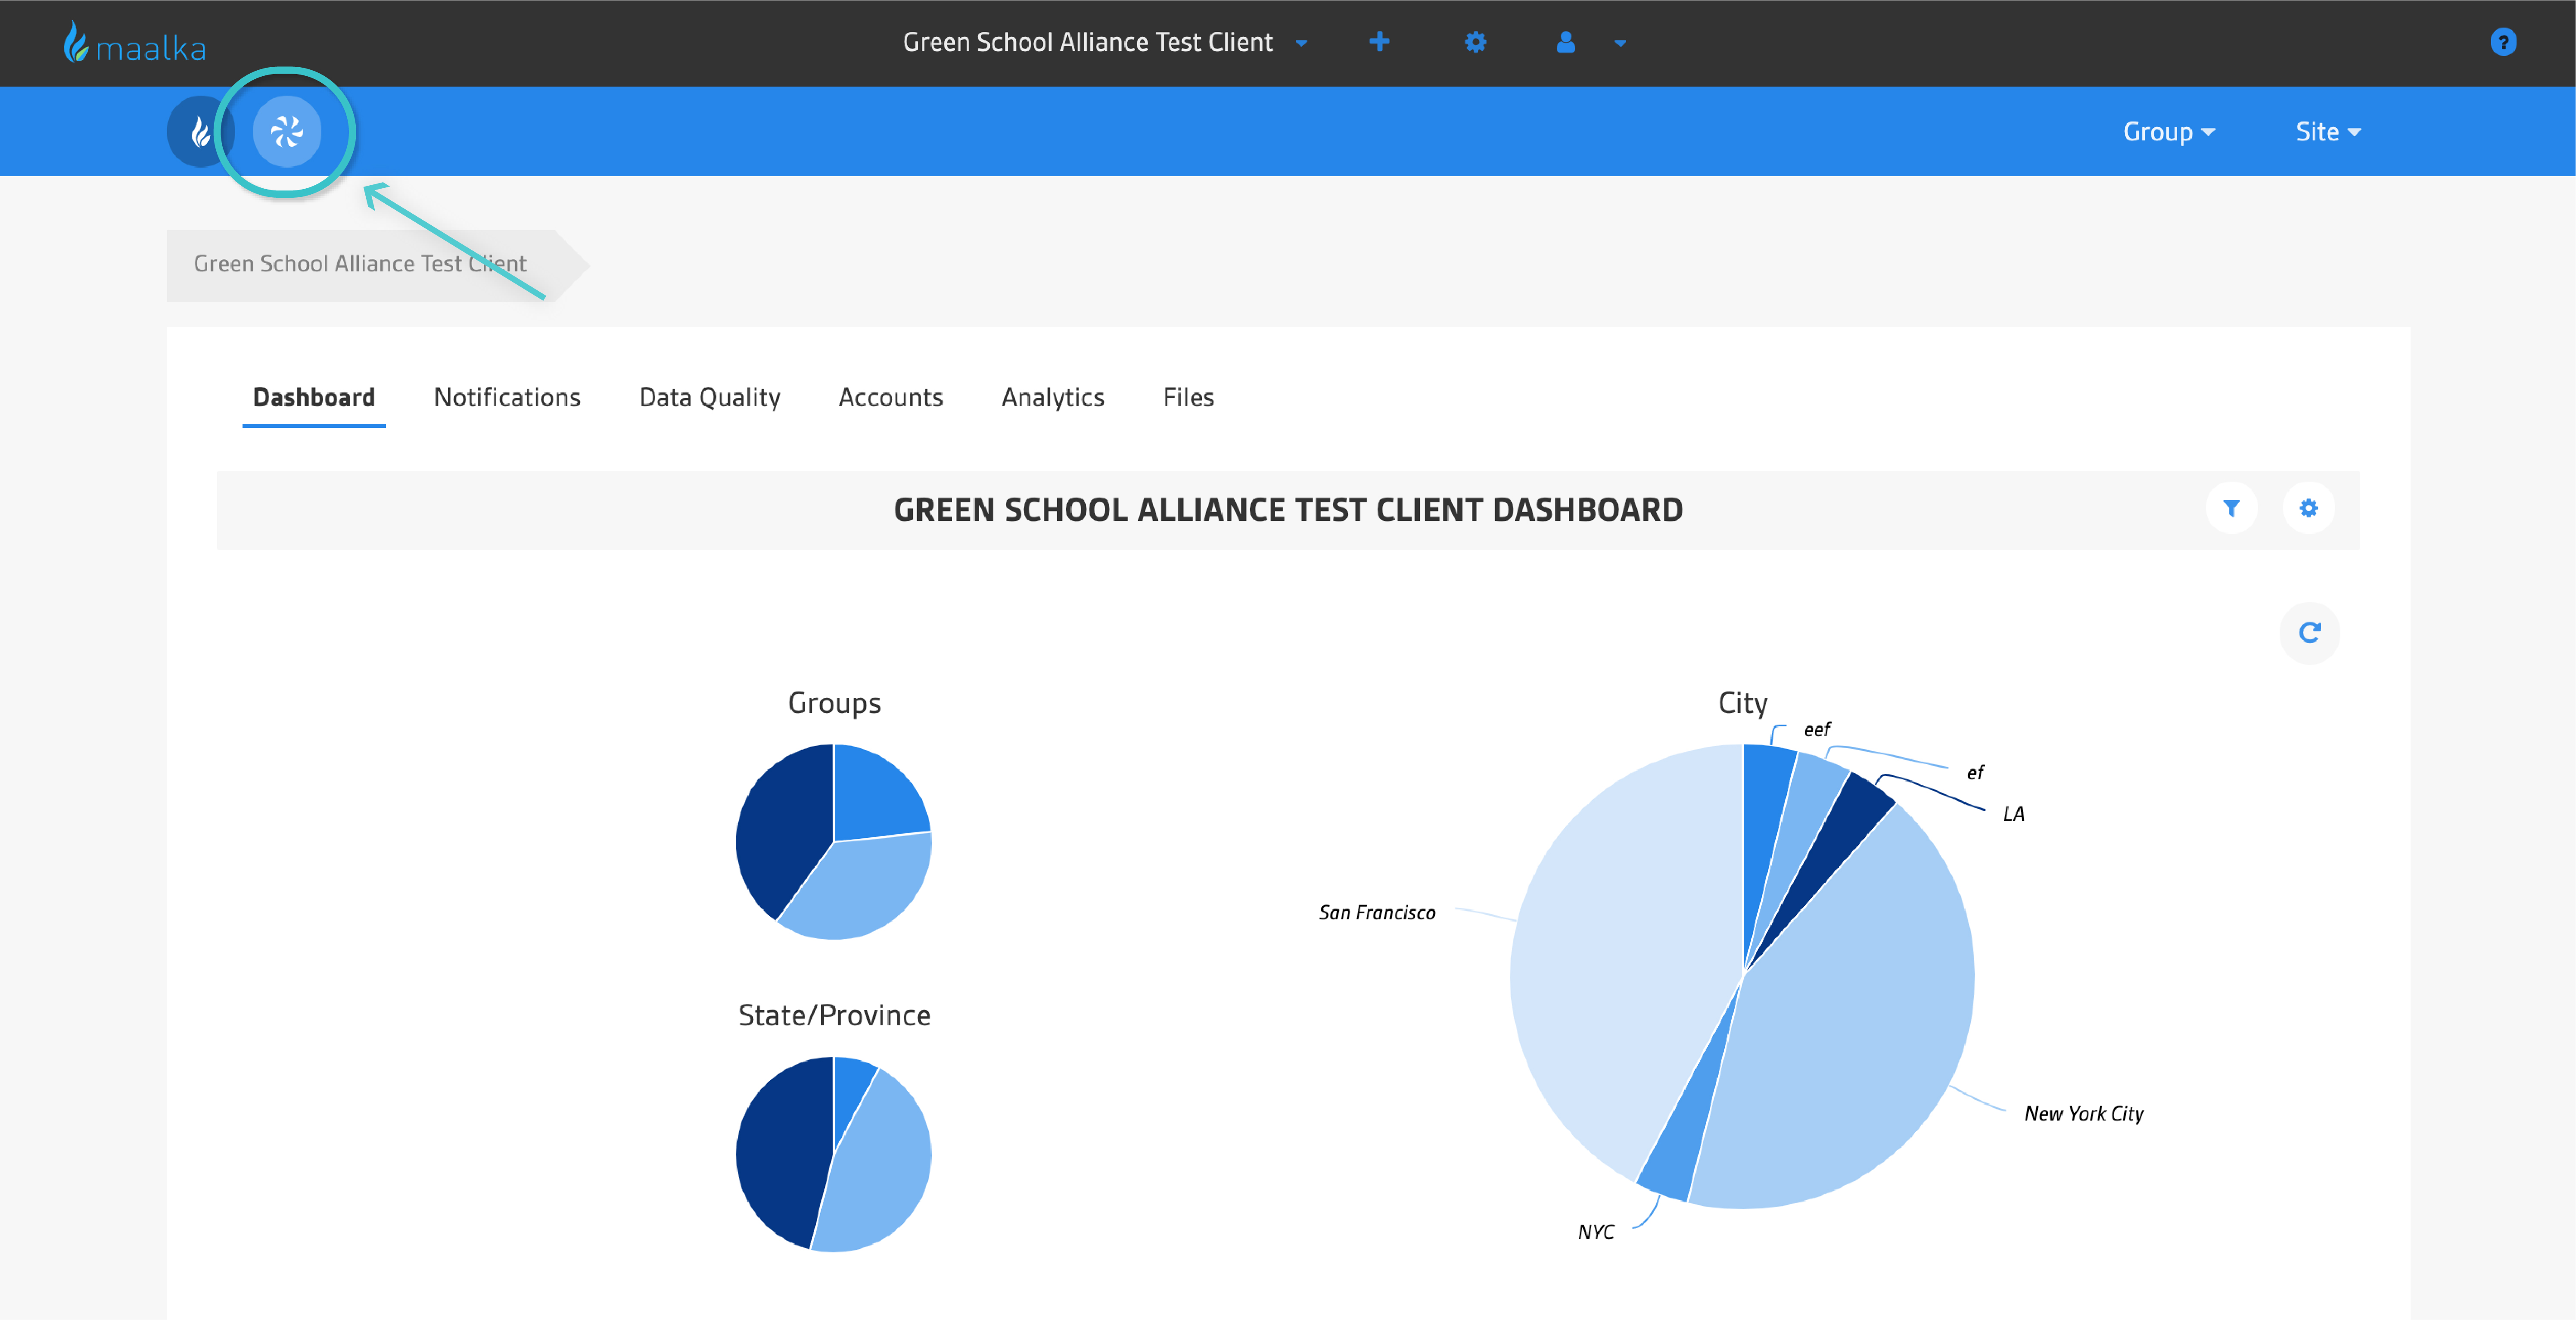Click the NYC chart label

coord(1595,1232)
